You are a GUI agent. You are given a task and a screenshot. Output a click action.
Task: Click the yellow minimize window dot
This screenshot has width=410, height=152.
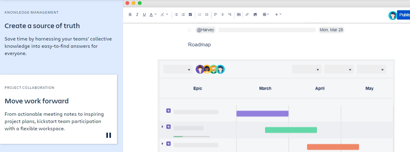133,3
